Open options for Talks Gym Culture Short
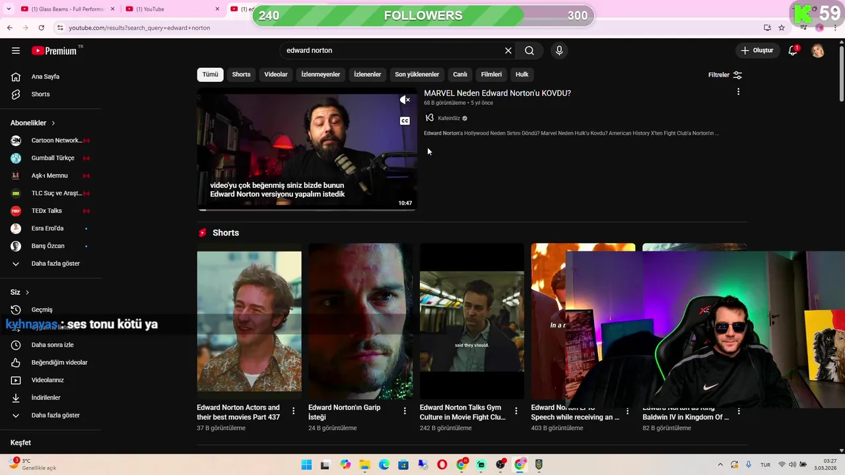The width and height of the screenshot is (845, 475). click(516, 411)
